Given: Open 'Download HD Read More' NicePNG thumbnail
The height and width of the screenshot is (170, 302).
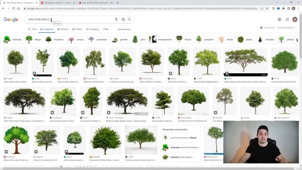Looking at the screenshot, I should (x=106, y=140).
